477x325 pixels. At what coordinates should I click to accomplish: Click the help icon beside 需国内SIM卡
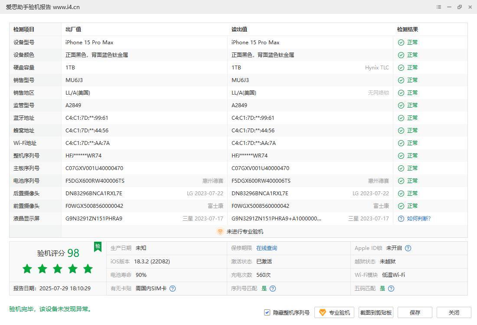click(x=173, y=289)
